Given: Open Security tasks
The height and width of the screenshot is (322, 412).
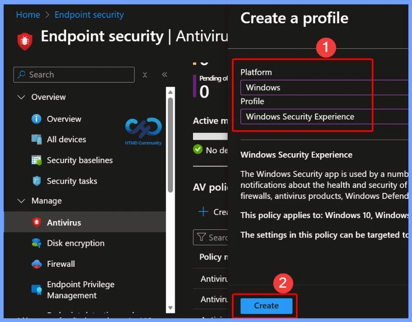Looking at the screenshot, I should point(71,181).
